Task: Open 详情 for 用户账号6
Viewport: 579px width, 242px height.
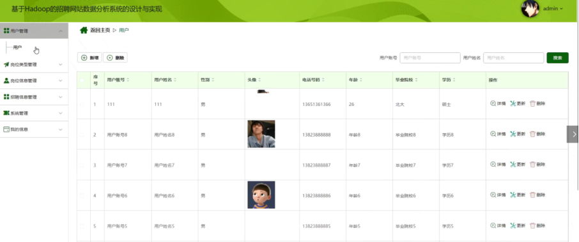Action: click(x=498, y=195)
